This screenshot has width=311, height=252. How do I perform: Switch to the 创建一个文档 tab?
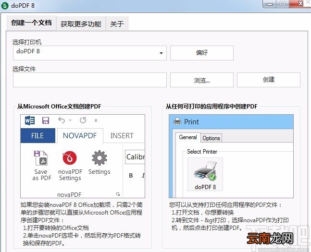point(31,23)
